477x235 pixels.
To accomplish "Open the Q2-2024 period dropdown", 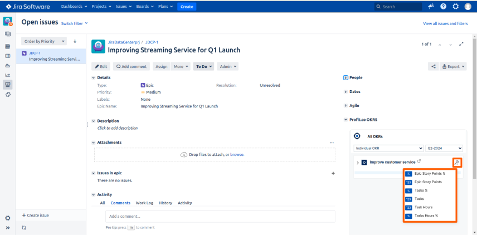I will coord(444,148).
